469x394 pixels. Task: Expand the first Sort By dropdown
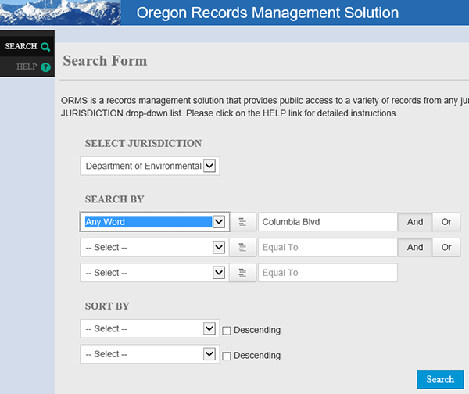pyautogui.click(x=149, y=329)
